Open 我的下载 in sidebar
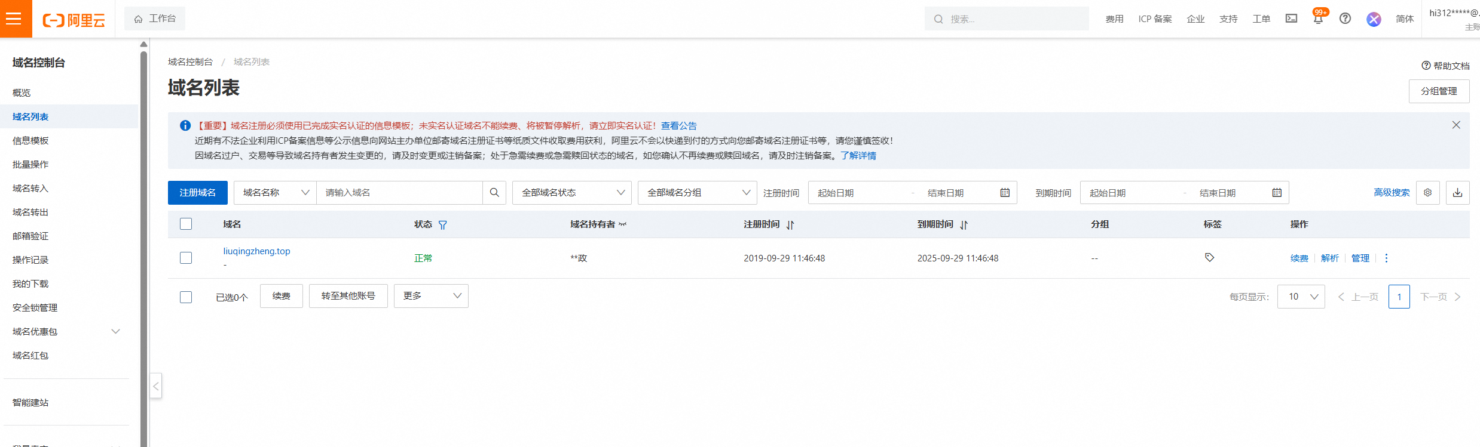The image size is (1480, 447). click(30, 283)
